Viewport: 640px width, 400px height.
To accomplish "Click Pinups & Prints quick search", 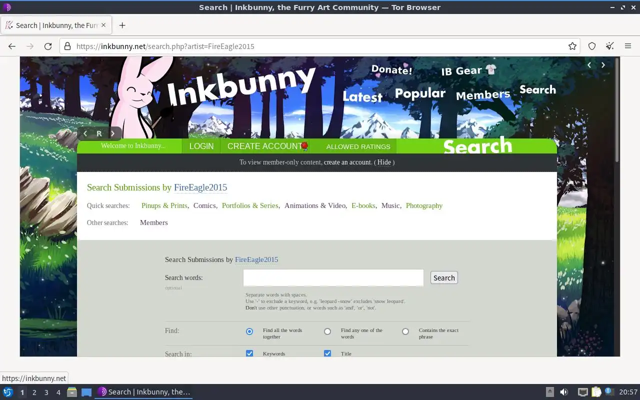I will [164, 205].
